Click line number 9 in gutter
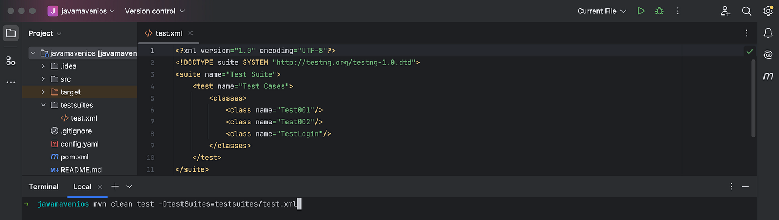 (152, 146)
